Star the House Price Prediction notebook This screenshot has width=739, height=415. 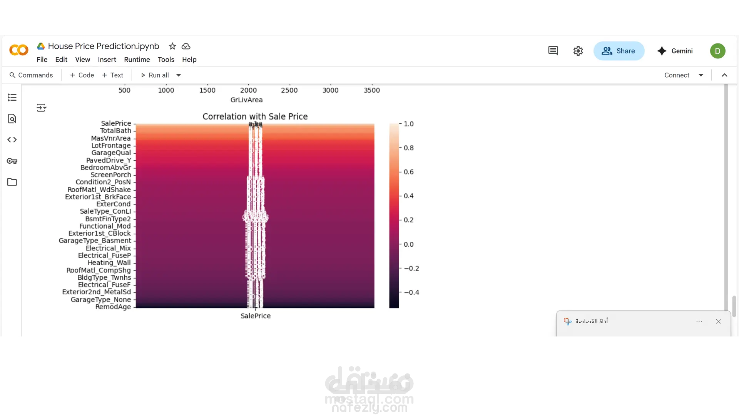click(x=172, y=46)
